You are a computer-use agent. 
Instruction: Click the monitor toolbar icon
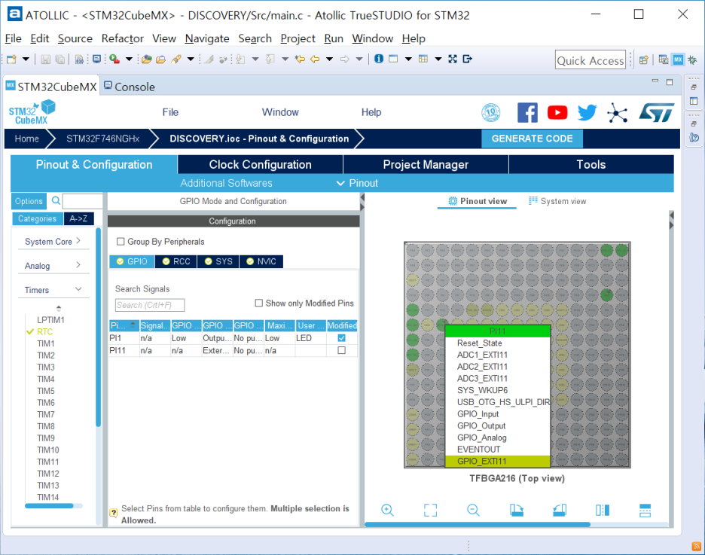click(x=96, y=59)
